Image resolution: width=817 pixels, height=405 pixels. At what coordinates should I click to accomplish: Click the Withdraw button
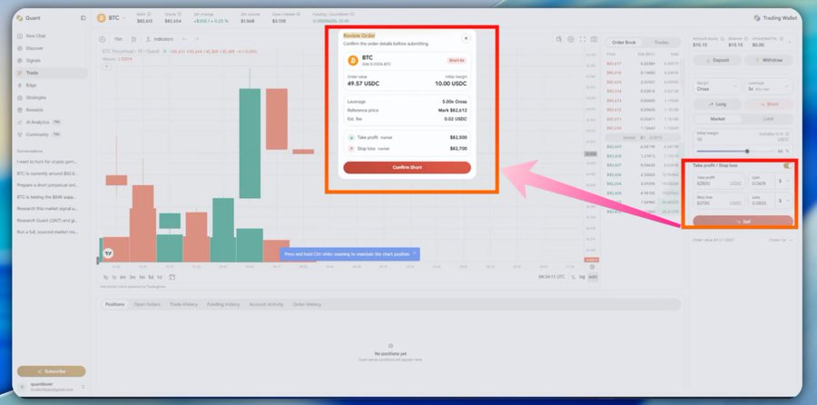(769, 60)
